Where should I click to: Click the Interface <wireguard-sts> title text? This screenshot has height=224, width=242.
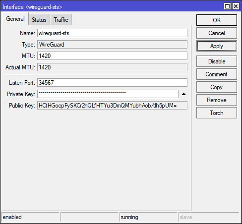[32, 7]
